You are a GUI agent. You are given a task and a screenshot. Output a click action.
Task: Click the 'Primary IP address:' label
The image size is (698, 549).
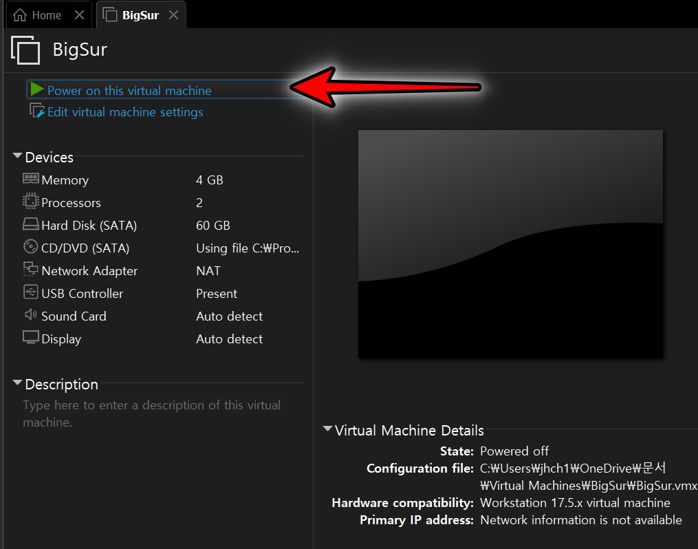[417, 520]
